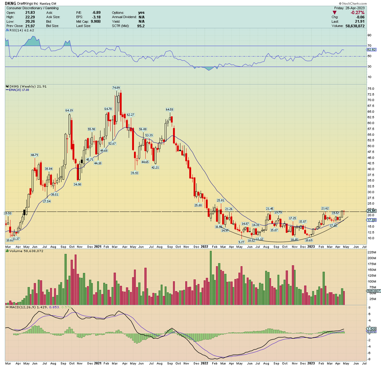Click the 64.58 swing high label
Viewport: 381px width, 366px height.
[170, 109]
